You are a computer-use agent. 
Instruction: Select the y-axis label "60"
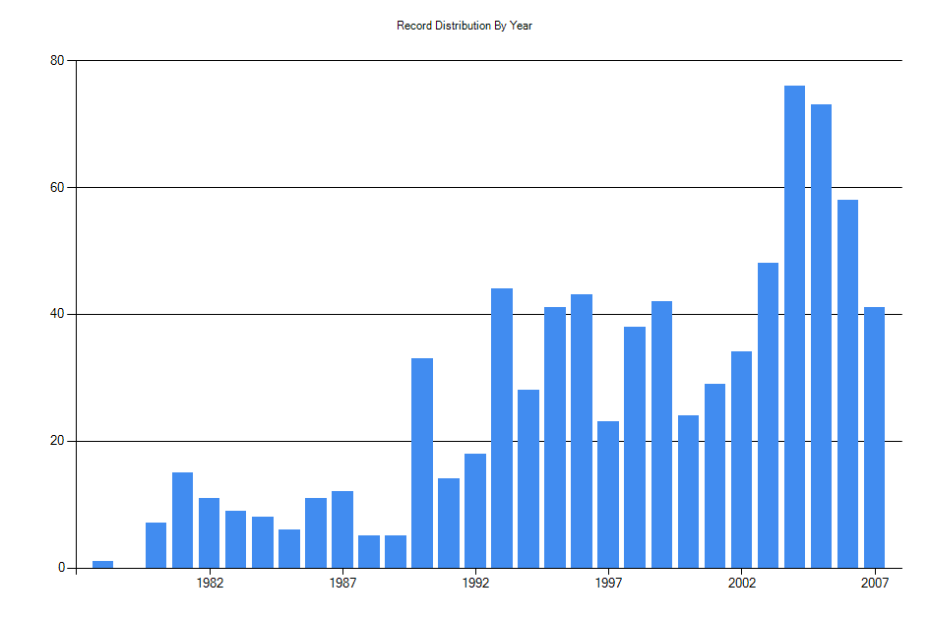[x=57, y=188]
